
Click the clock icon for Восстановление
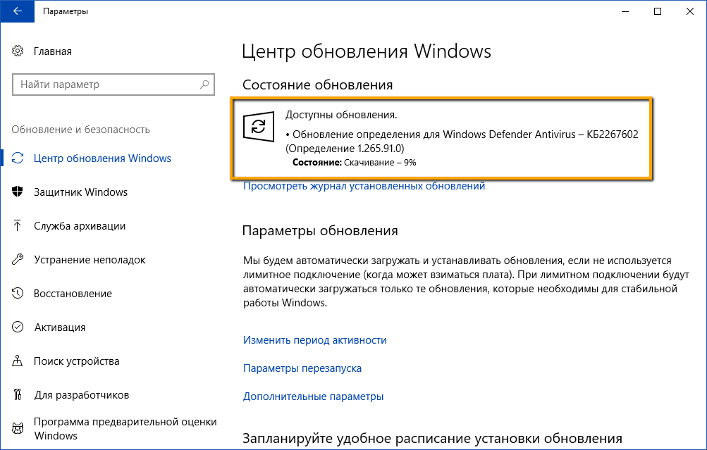18,293
